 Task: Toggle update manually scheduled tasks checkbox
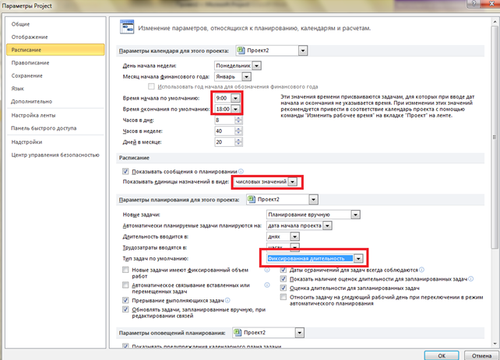click(x=125, y=309)
